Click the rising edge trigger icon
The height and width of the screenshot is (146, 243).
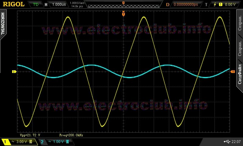coord(215,5)
